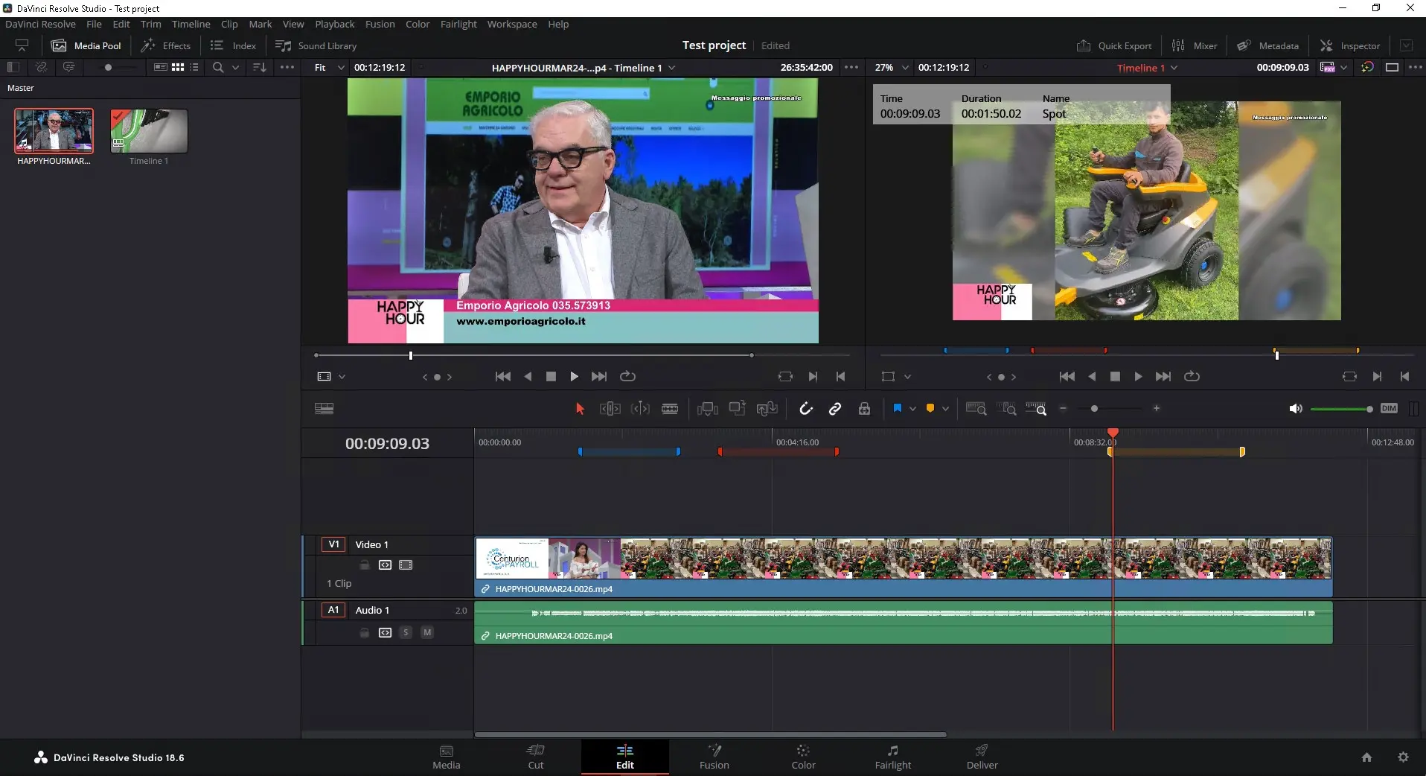The width and height of the screenshot is (1426, 776).
Task: Adjust the green audio volume slider
Action: click(1340, 409)
